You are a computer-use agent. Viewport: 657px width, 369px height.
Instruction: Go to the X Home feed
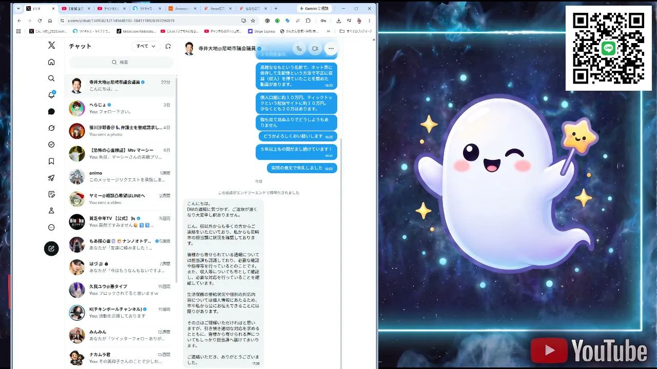(51, 62)
